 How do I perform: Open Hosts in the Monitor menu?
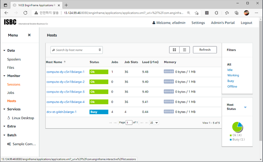(x=12, y=101)
